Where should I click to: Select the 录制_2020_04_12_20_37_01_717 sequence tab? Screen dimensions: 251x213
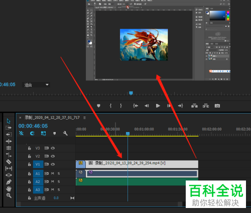point(52,117)
